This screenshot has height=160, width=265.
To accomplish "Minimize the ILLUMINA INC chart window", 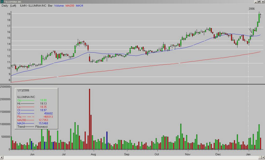I will [255, 2].
